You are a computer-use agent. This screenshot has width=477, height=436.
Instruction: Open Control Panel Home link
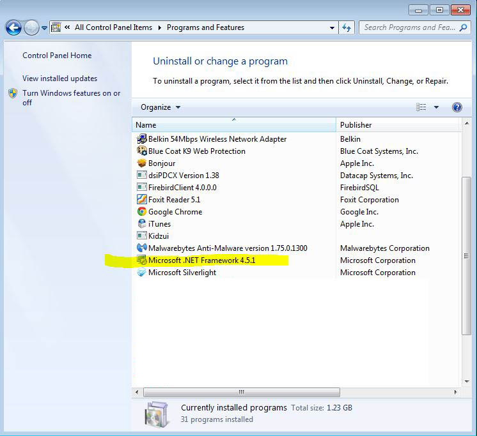(x=57, y=56)
